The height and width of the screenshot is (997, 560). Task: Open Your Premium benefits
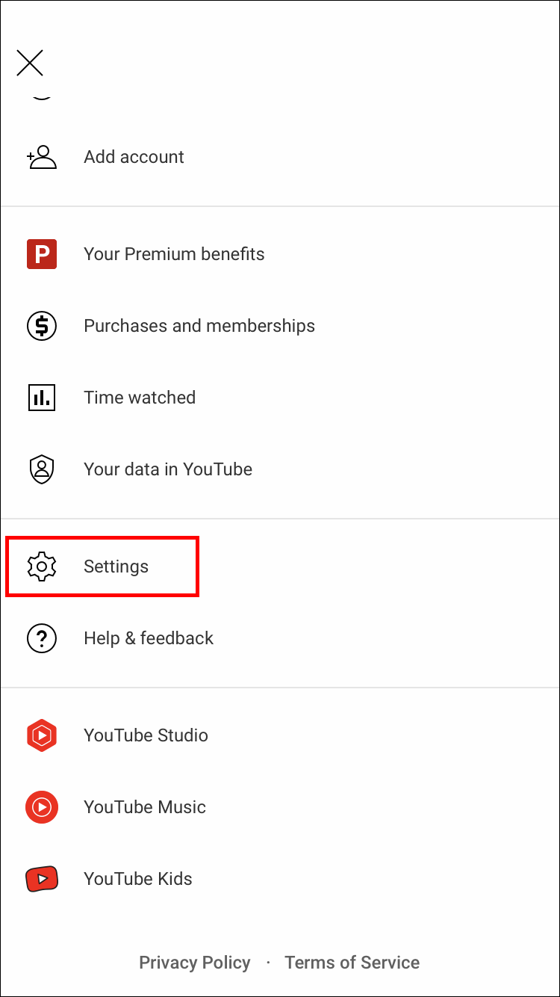tap(174, 254)
